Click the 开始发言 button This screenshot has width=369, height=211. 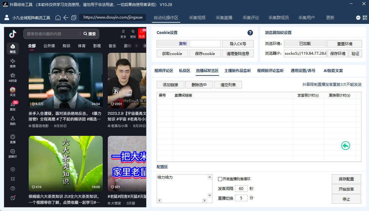[346, 189]
